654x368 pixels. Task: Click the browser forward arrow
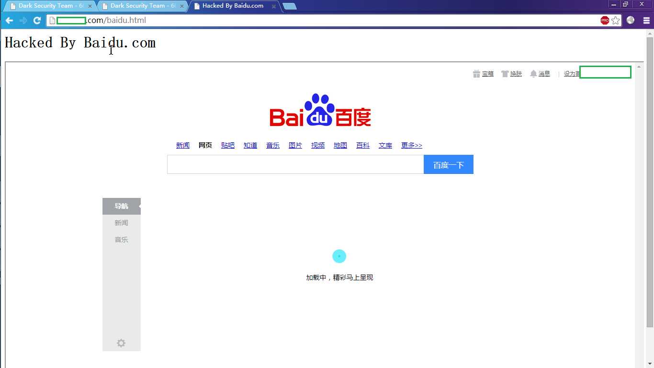(x=23, y=21)
